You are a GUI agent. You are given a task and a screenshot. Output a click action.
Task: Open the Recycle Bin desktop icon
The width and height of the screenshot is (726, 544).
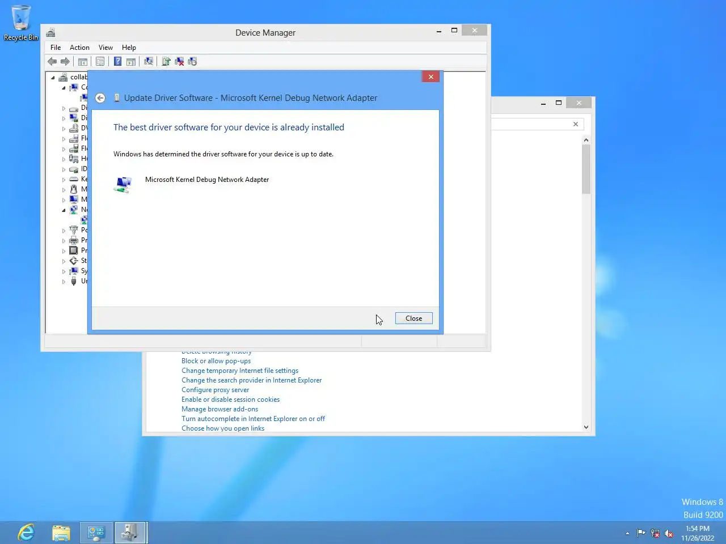[x=21, y=23]
